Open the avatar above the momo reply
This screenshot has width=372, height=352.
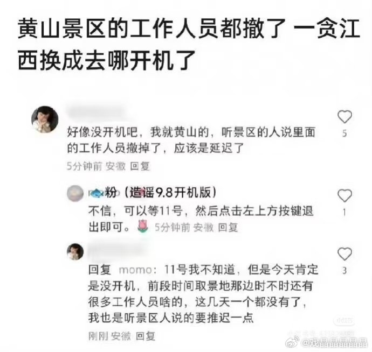pos(75,251)
